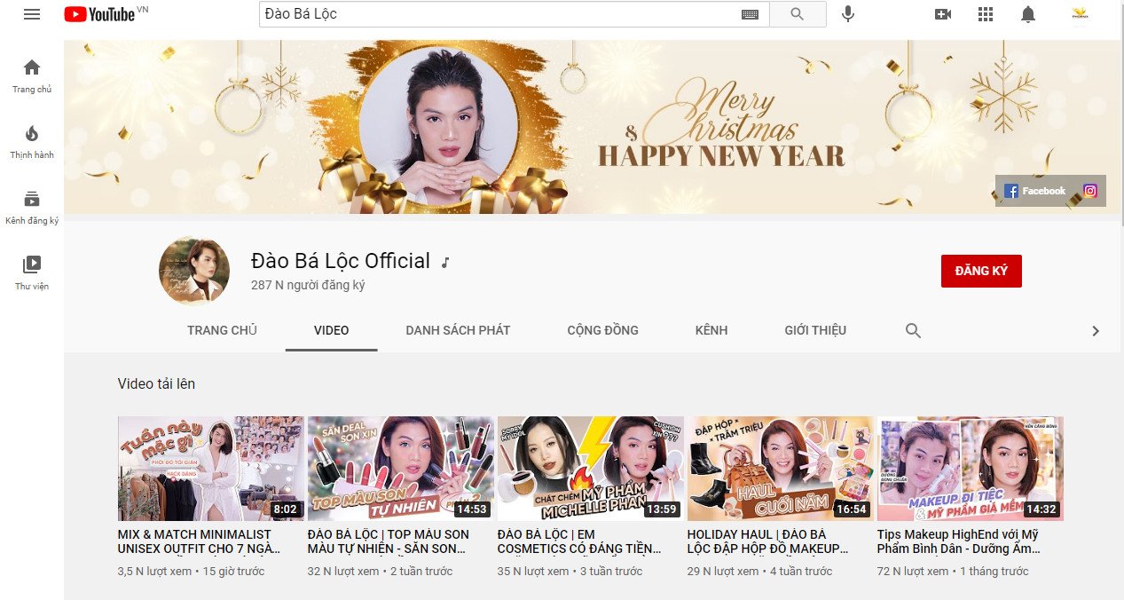Switch to the KÊNH tab
Viewport: 1124px width, 600px height.
[711, 330]
